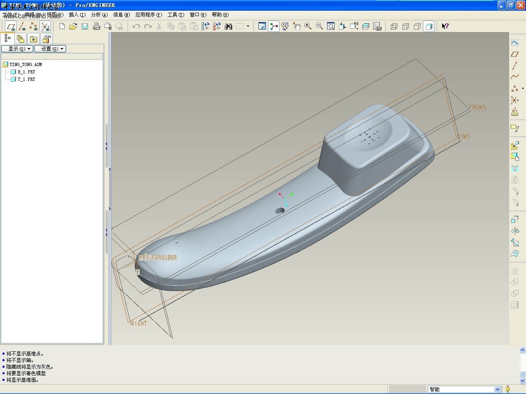Click the Save file icon
This screenshot has height=394, width=526.
pos(85,27)
